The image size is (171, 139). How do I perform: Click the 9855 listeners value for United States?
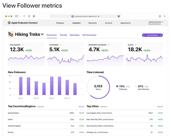(x=72, y=113)
